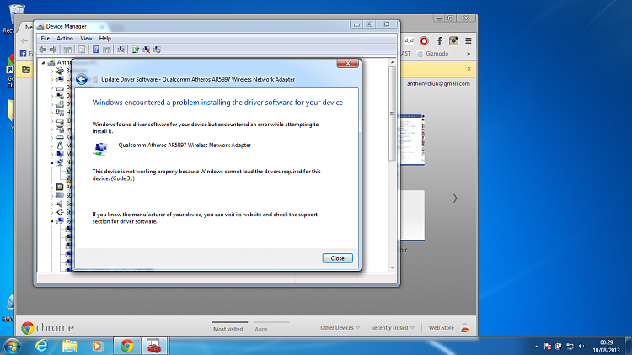632x355 pixels.
Task: Dismiss the yellow Chrome info bar
Action: (469, 69)
